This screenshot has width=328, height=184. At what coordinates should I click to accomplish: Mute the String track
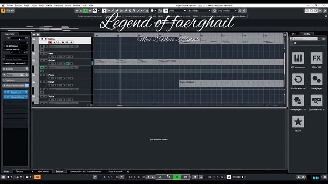(x=42, y=39)
